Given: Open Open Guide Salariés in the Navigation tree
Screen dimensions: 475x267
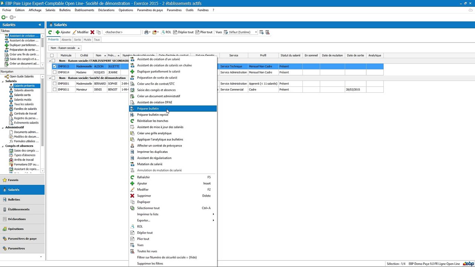Looking at the screenshot, I should (22, 76).
